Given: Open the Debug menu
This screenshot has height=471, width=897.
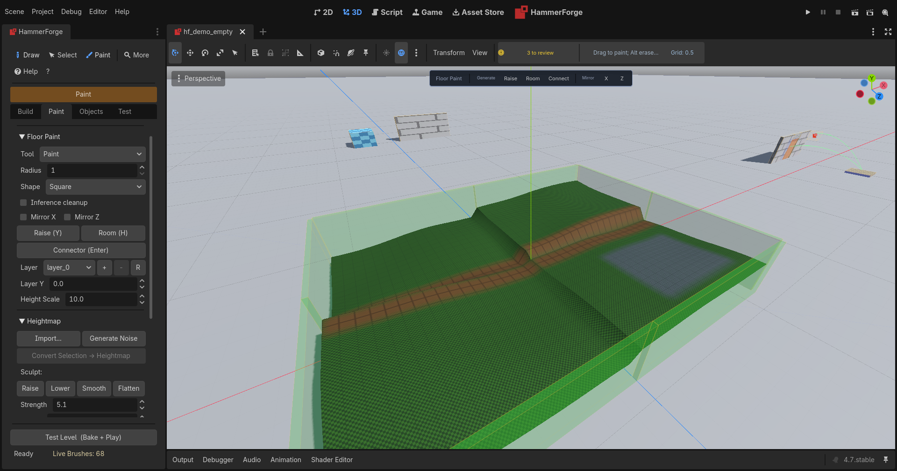Looking at the screenshot, I should [x=71, y=12].
